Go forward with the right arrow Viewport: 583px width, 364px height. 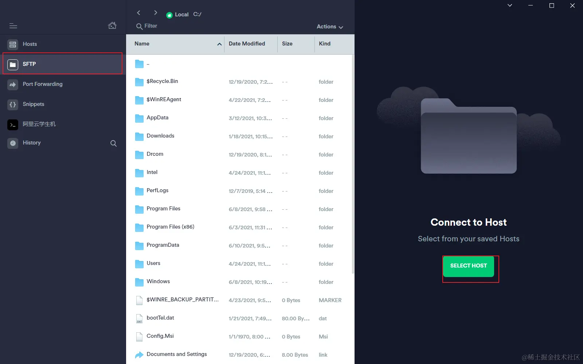tap(156, 13)
